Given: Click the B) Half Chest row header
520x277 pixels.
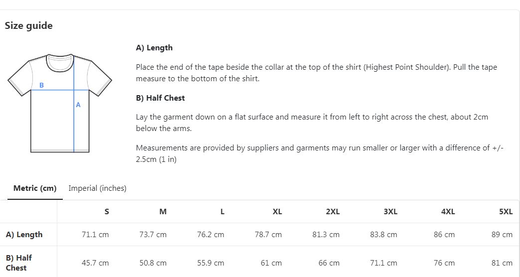Looking at the screenshot, I should 19,263.
